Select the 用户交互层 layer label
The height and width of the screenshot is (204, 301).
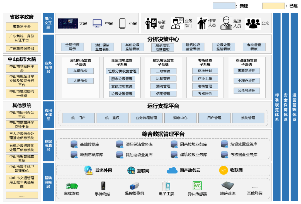48,23
